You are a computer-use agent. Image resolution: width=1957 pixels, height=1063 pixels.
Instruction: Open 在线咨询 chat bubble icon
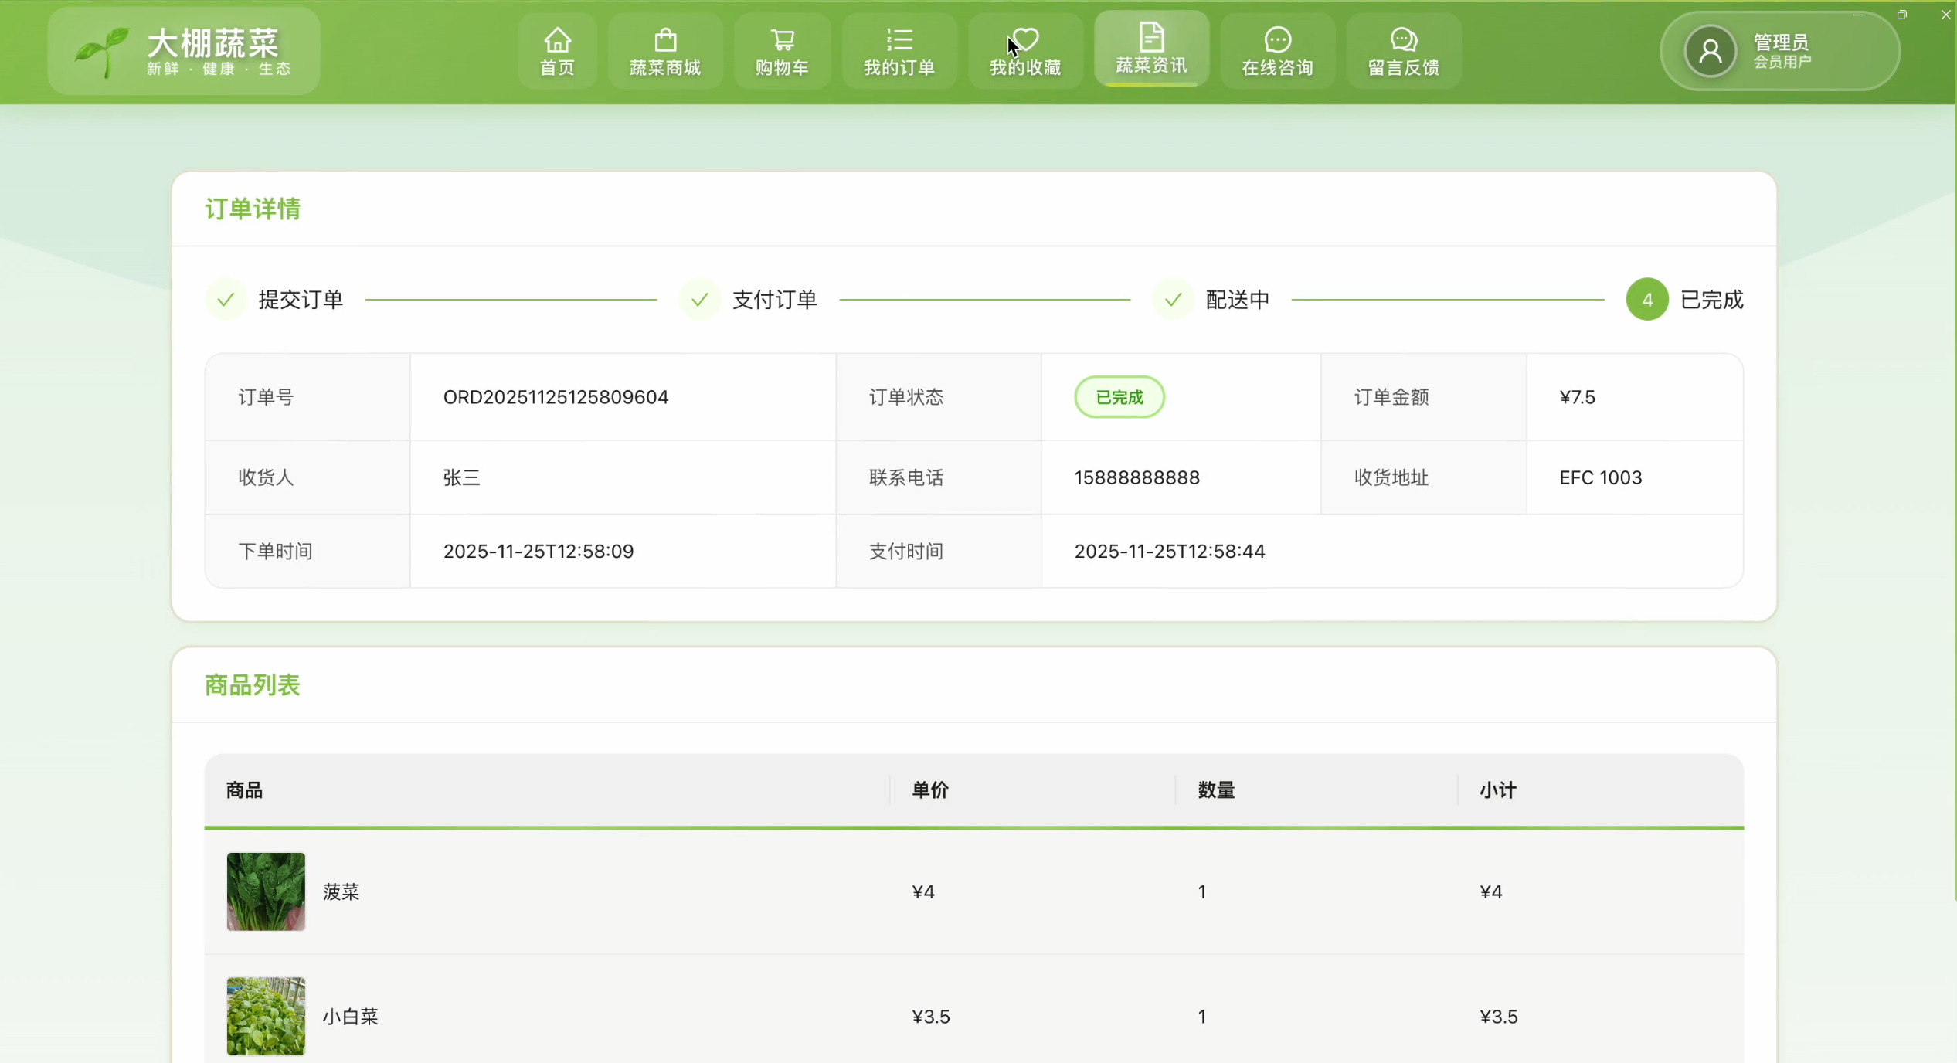click(1277, 39)
